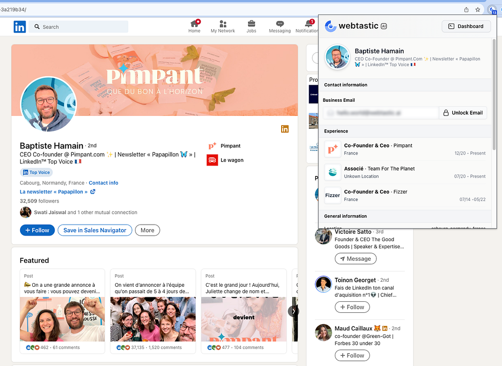The height and width of the screenshot is (366, 502).
Task: Go to the Home feed icon
Action: pos(194,24)
